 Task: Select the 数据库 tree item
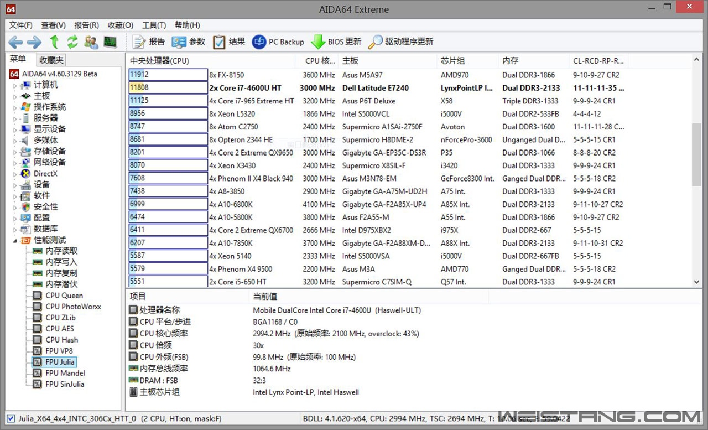[45, 229]
